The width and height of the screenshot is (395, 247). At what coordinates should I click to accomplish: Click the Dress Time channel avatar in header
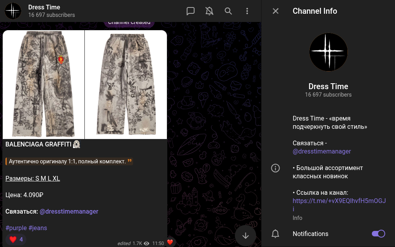13,11
